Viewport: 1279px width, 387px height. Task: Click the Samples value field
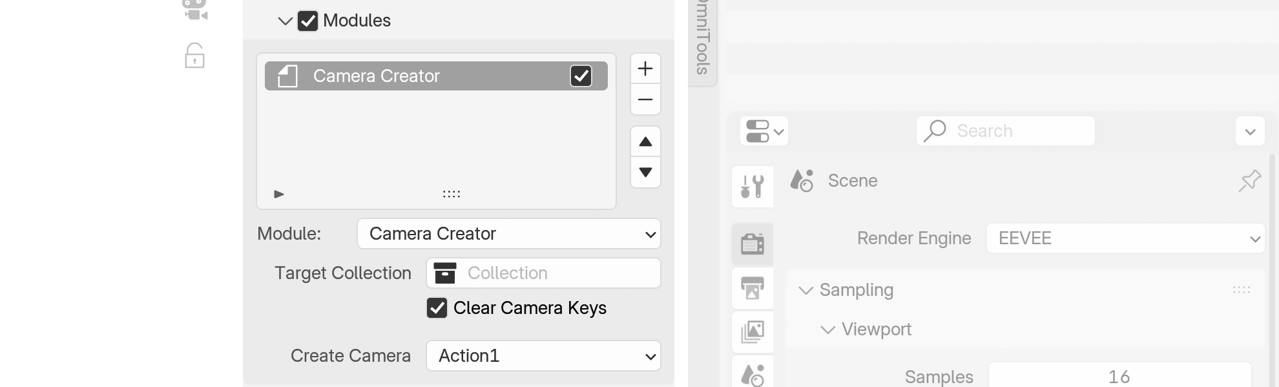(1119, 377)
